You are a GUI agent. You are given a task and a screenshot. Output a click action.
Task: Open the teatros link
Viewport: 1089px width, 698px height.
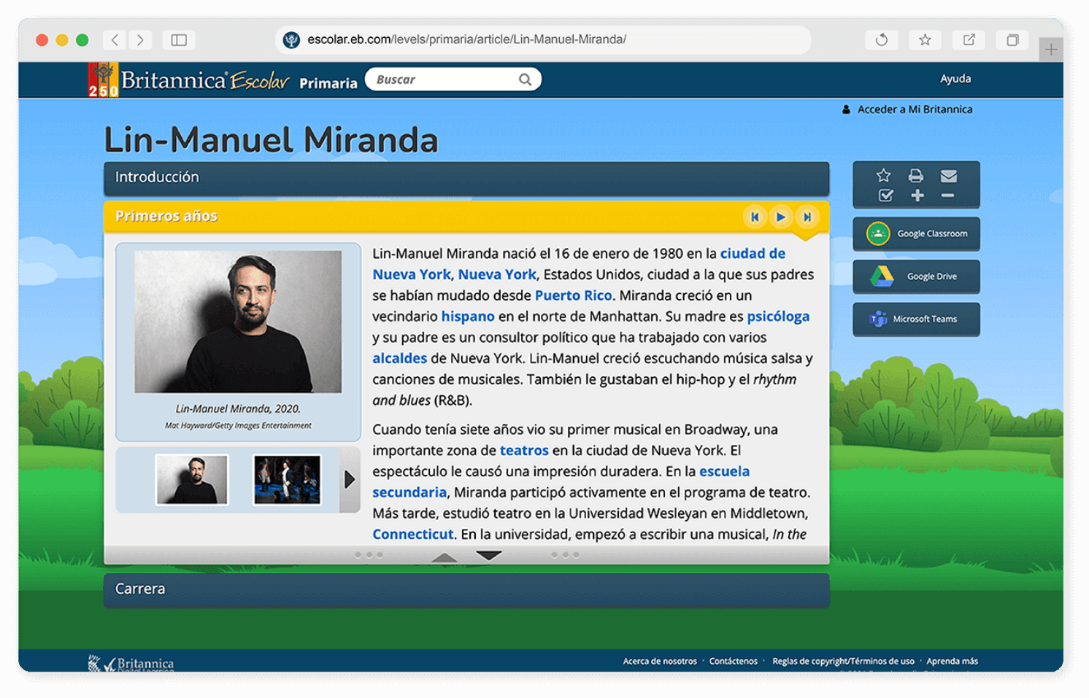pyautogui.click(x=524, y=451)
